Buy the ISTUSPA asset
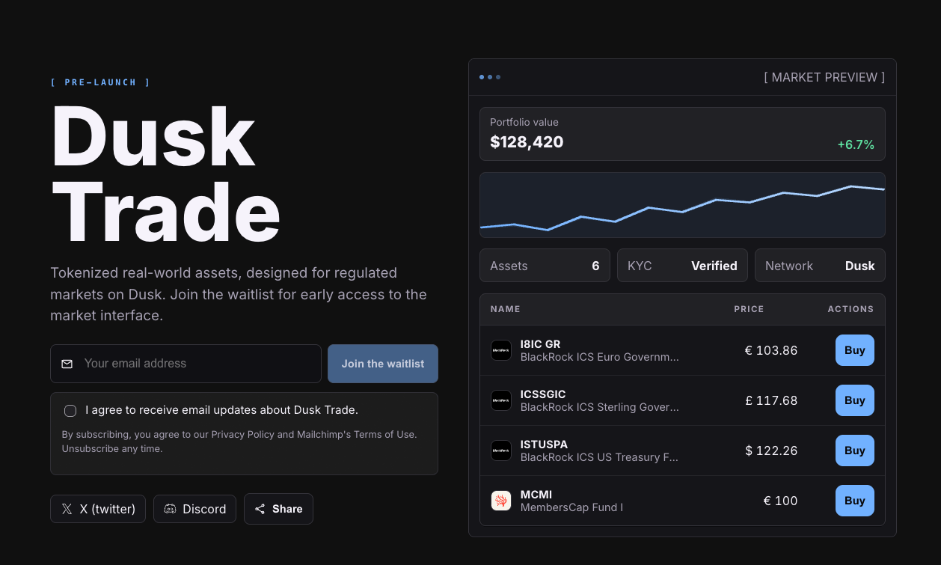This screenshot has width=941, height=565. (855, 451)
